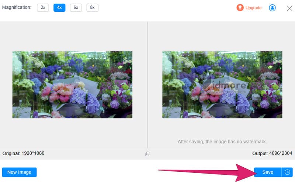Click the vertical divider between previews
Screen dimensions: 295x182
coord(147,84)
